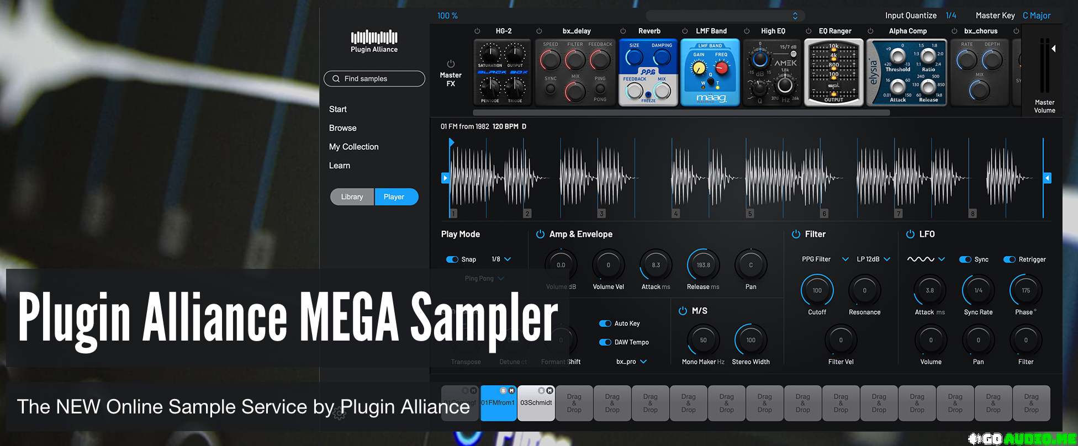Toggle the Auto Key switch
The height and width of the screenshot is (446, 1078).
tap(605, 323)
